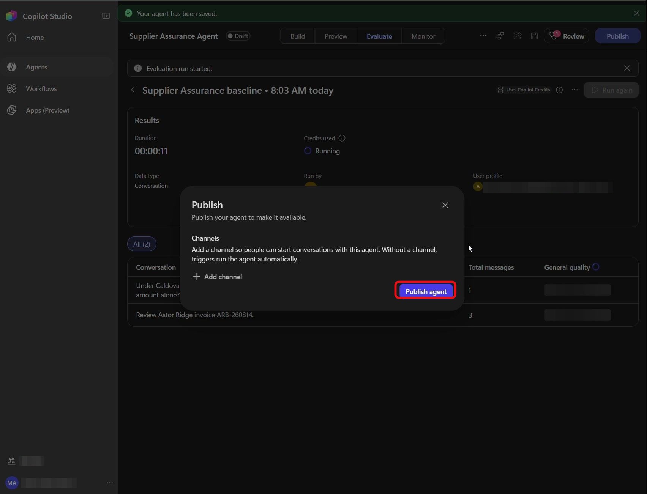Screen dimensions: 647x494
Task: Click the save agent disk icon
Action: click(534, 36)
